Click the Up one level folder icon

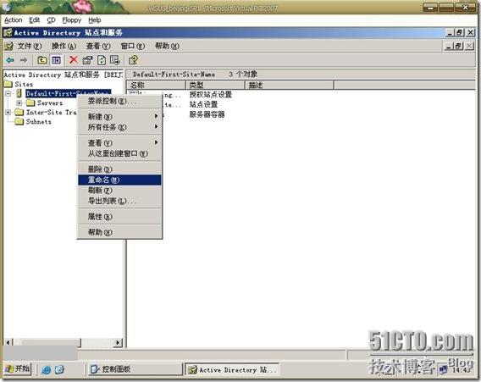click(x=42, y=60)
